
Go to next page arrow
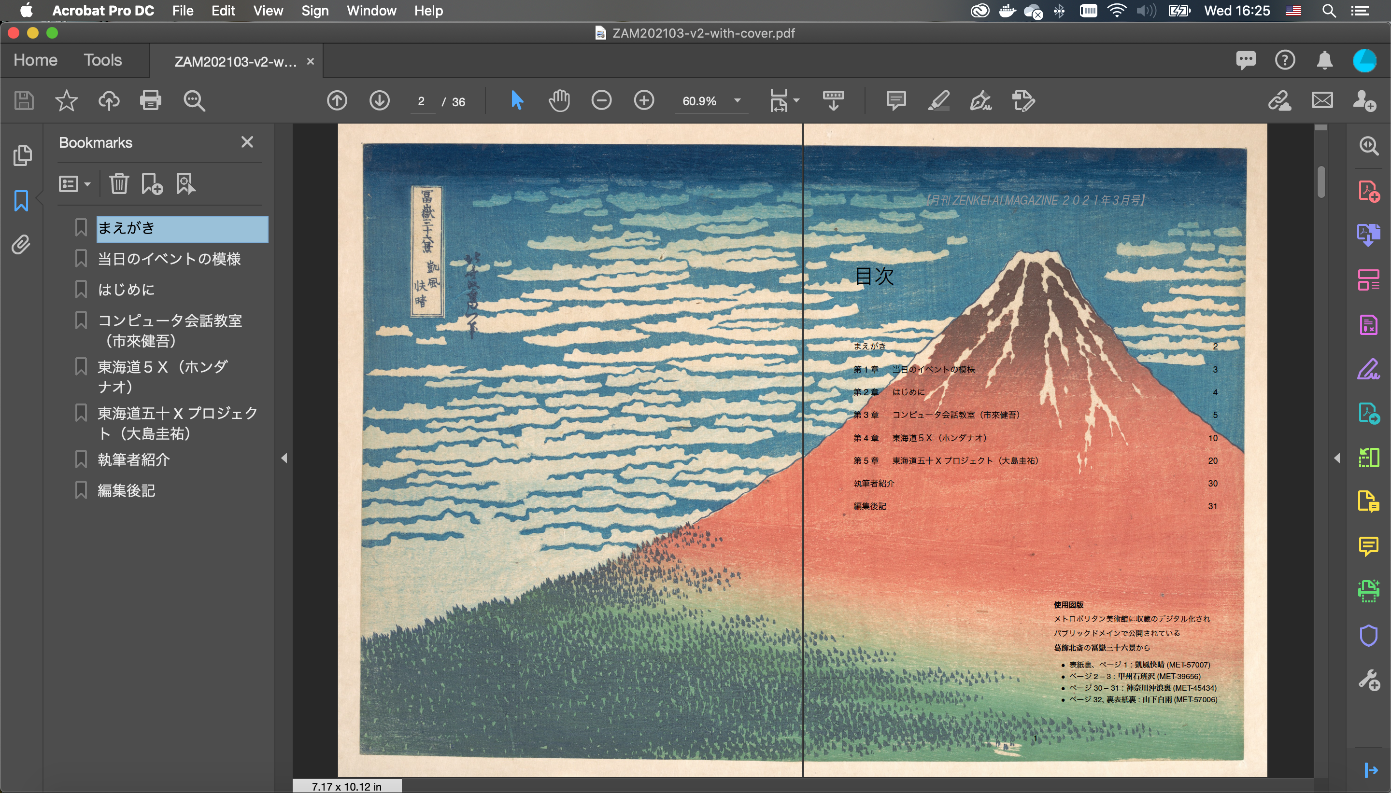coord(380,100)
